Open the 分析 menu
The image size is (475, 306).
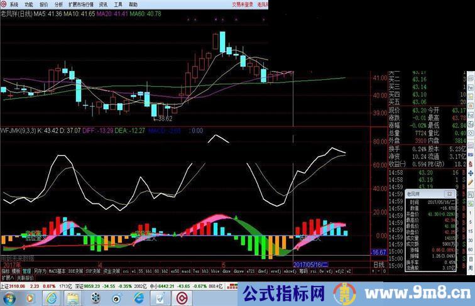tap(58, 4)
